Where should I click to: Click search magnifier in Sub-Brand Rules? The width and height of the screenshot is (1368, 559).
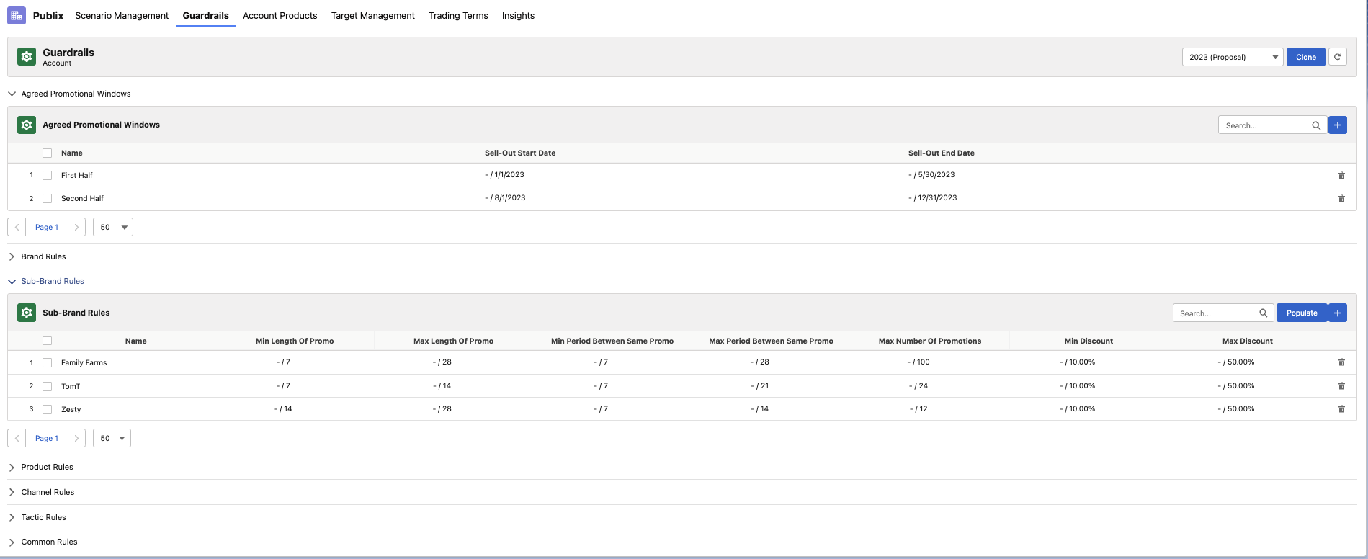point(1263,313)
